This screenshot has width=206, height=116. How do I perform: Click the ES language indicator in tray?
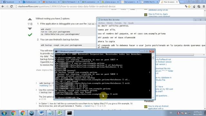click(x=171, y=113)
